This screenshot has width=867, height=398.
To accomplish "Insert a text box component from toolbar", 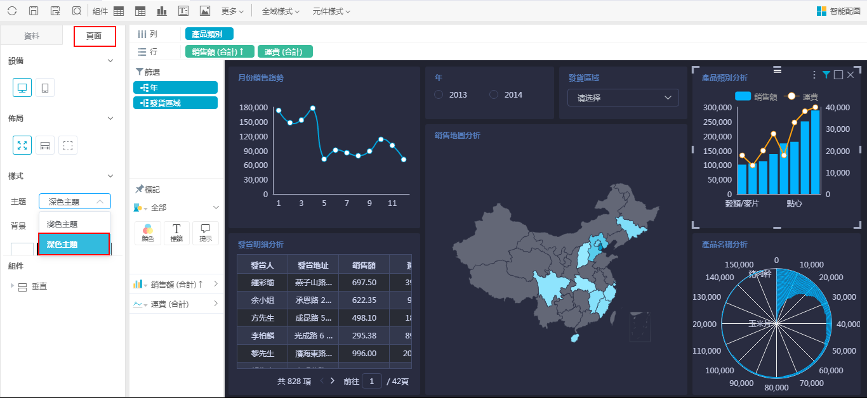I will [183, 11].
